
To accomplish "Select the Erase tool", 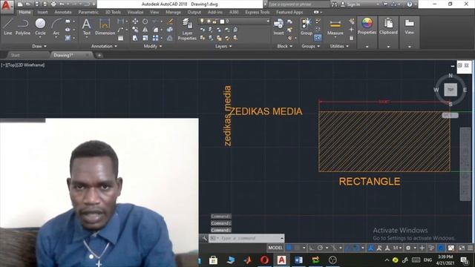I will [x=170, y=22].
